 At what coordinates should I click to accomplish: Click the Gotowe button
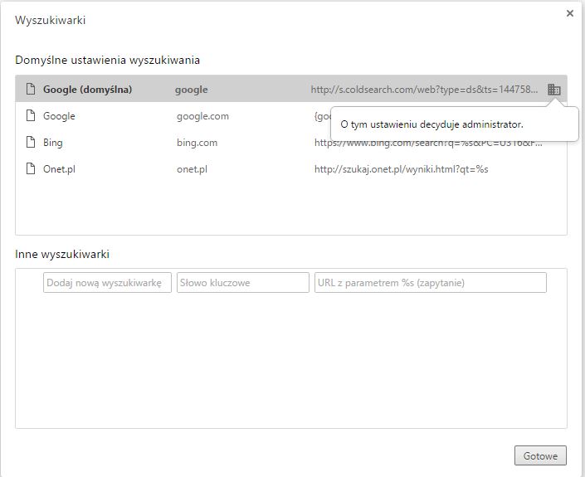[x=540, y=455]
